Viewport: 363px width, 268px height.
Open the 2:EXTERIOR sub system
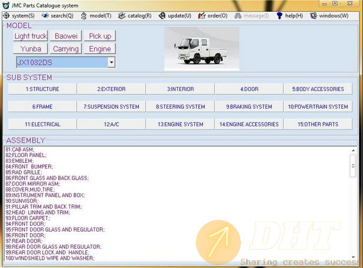coord(111,89)
